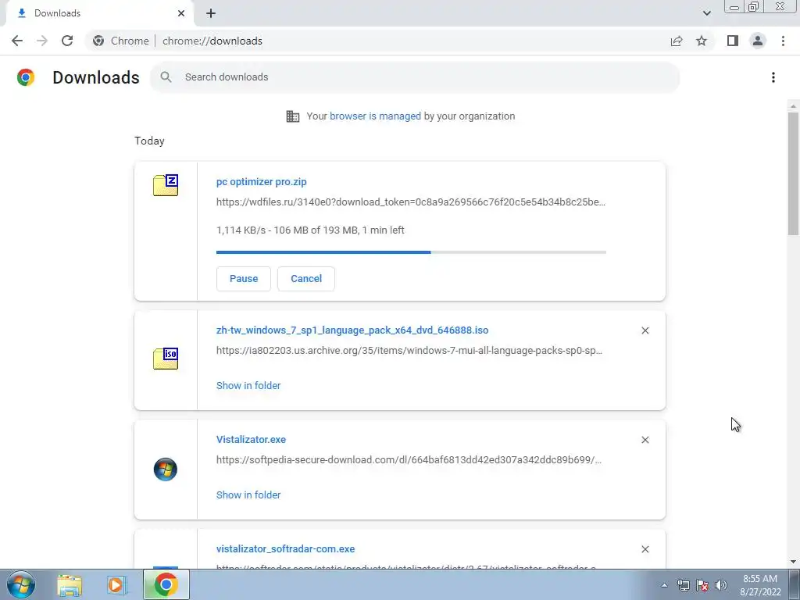Open pc optimizer pro.zip link
The image size is (800, 600).
pos(261,181)
